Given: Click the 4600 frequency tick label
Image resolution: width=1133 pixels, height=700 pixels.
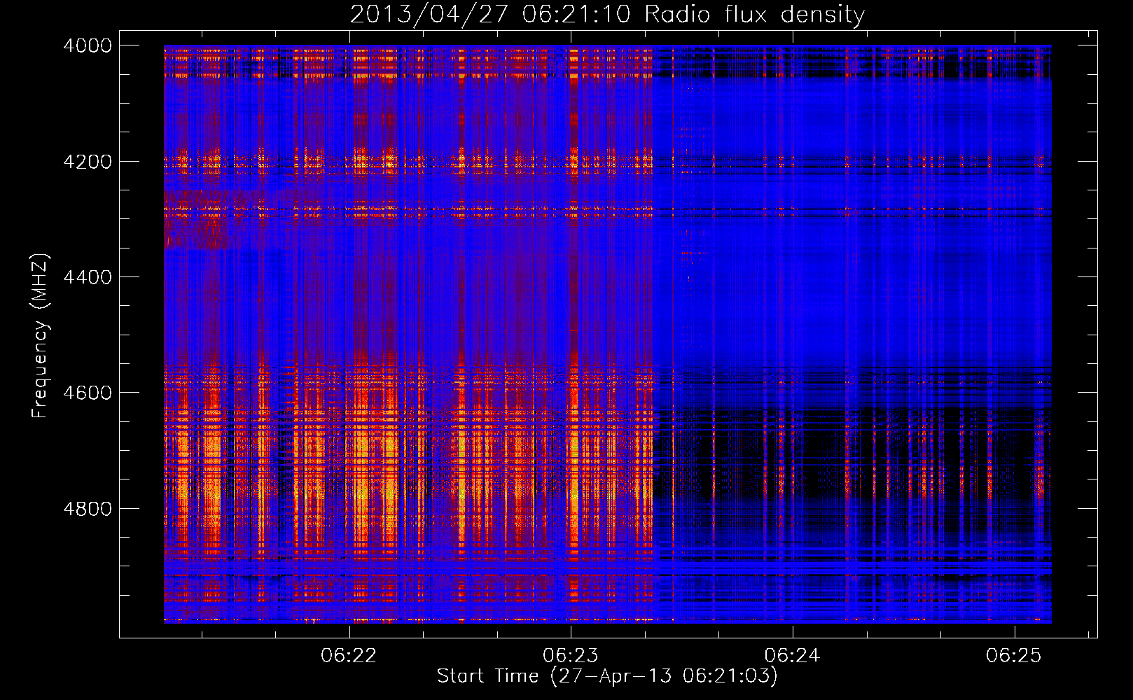Looking at the screenshot, I should pos(88,393).
